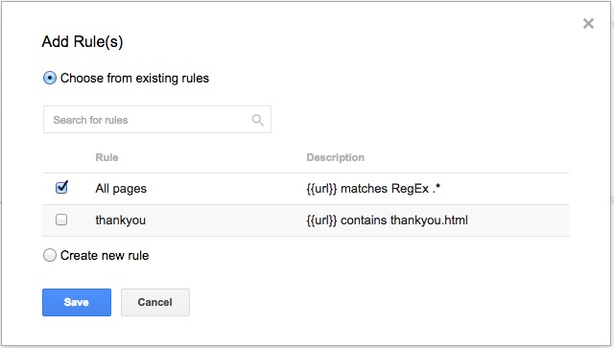614x348 pixels.
Task: Select the Create new rule radio button
Action: tap(50, 255)
